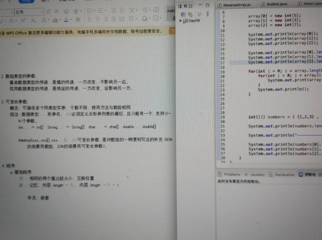Apply superscript formatting in WPS

(23, 21)
